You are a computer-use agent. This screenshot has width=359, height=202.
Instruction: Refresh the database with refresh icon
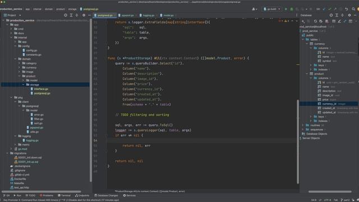coord(315,21)
